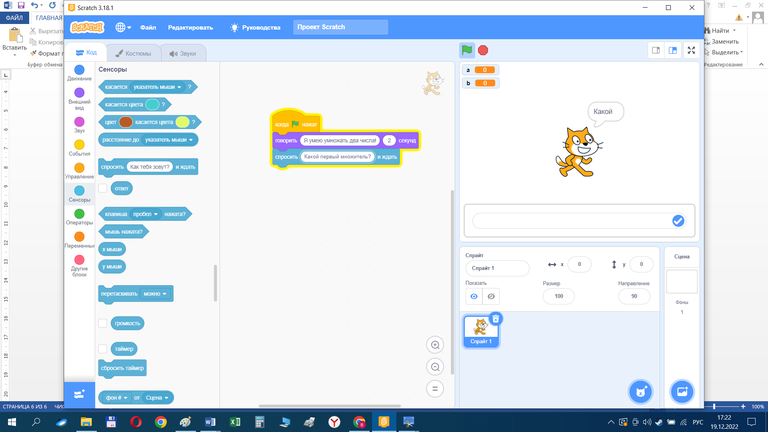Expand указатель мыши dropdown in касается block
The image size is (768, 432).
pyautogui.click(x=157, y=87)
